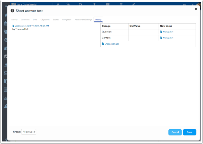Click the It's a Digital World course title

[x=27, y=4]
